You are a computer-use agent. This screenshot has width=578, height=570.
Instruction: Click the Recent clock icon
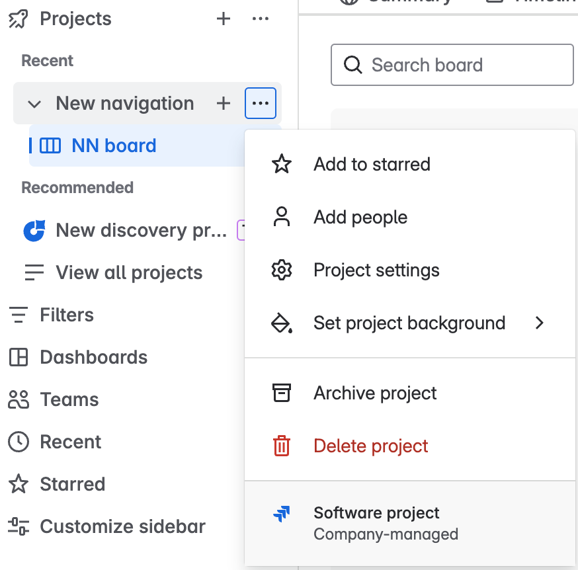18,442
